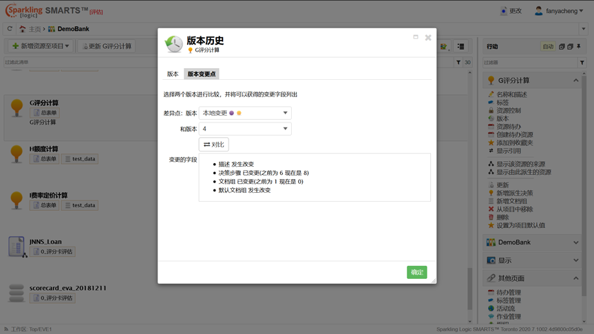Click the G评分计算 lightbulb icon in list
Viewport: 594px width, 334px height.
[17, 108]
